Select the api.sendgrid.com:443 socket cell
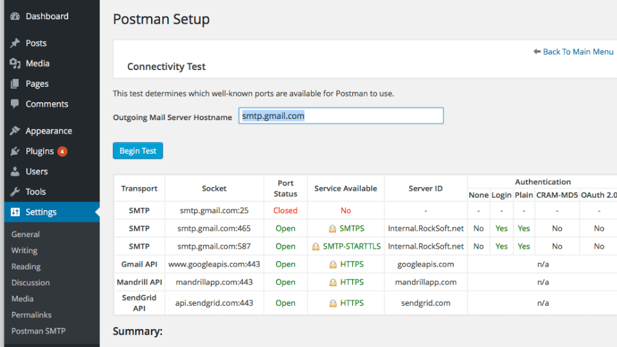The width and height of the screenshot is (617, 347). pyautogui.click(x=214, y=303)
